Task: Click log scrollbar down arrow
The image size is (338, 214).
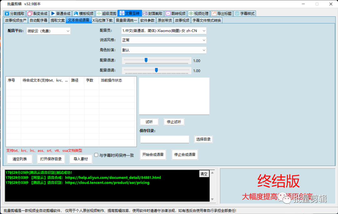Action: (x=212, y=199)
